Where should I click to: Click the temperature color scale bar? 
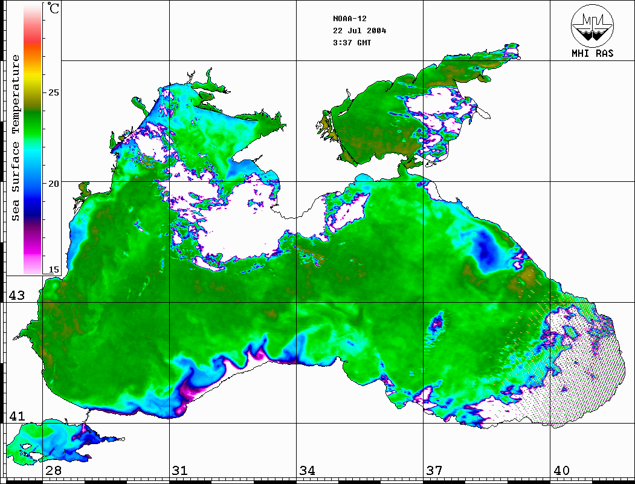33,140
